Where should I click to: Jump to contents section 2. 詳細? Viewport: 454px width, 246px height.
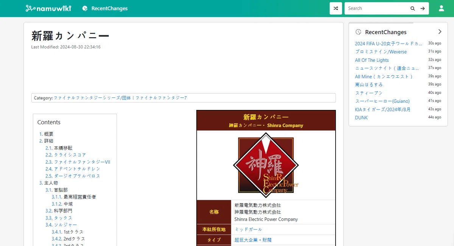tap(47, 141)
